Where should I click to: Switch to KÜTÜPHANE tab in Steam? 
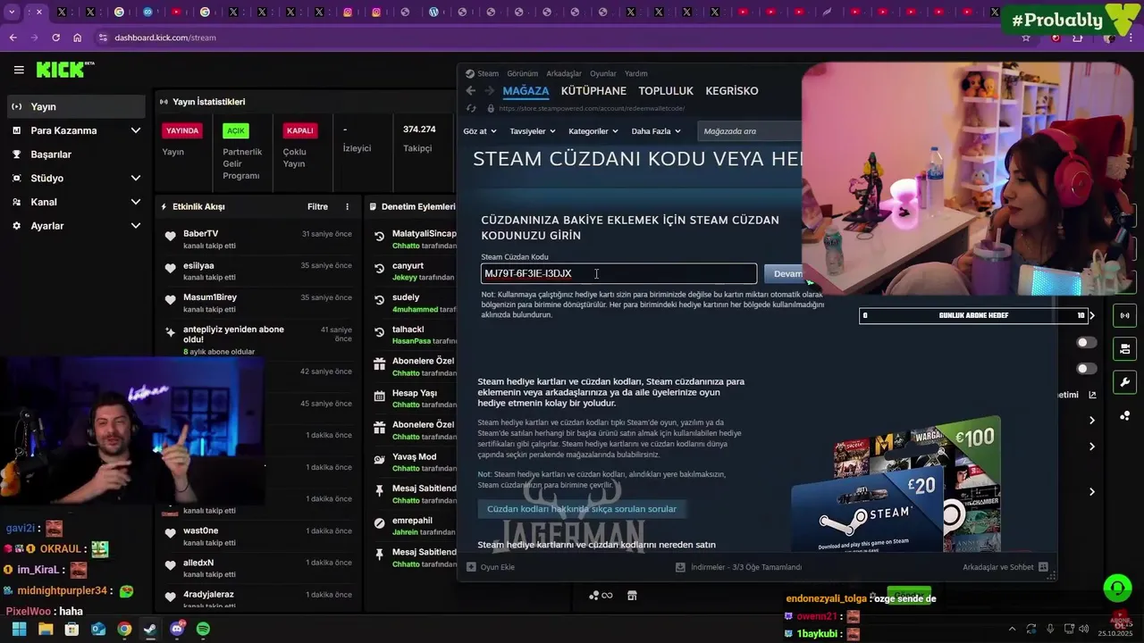point(593,91)
